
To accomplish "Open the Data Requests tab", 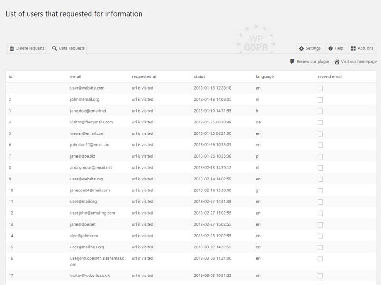I will [x=69, y=48].
